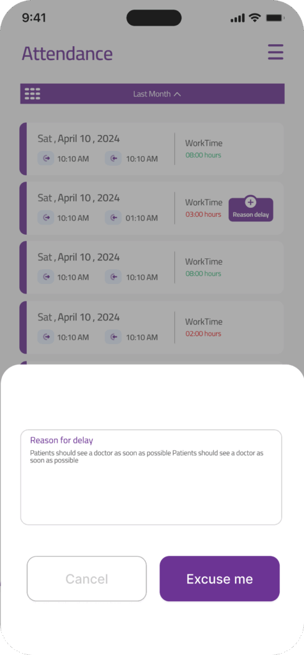Submit with the Excuse me button

click(x=220, y=578)
